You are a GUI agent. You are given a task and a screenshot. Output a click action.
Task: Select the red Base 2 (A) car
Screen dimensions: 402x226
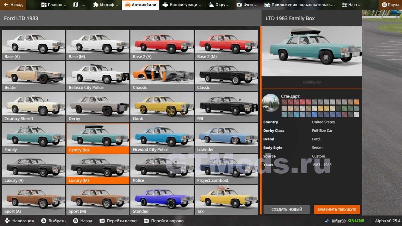coord(162,45)
